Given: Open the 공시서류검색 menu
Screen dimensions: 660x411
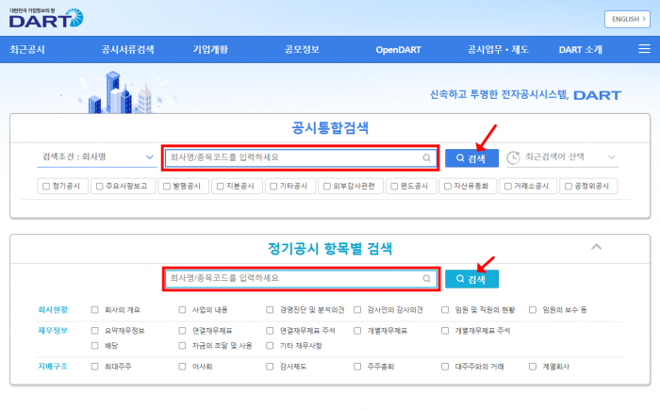Looking at the screenshot, I should coord(127,48).
